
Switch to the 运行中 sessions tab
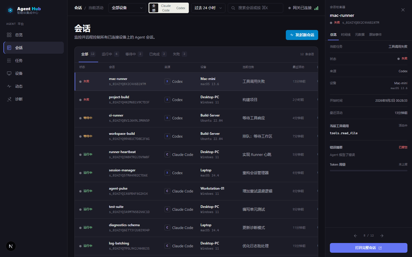click(x=110, y=54)
